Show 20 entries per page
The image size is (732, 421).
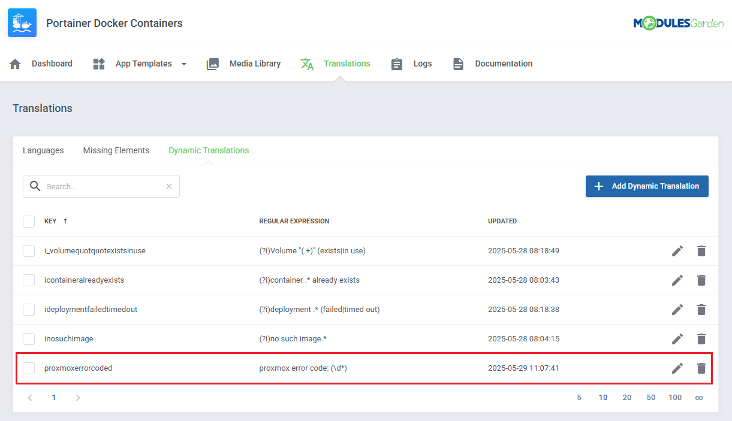pyautogui.click(x=627, y=398)
